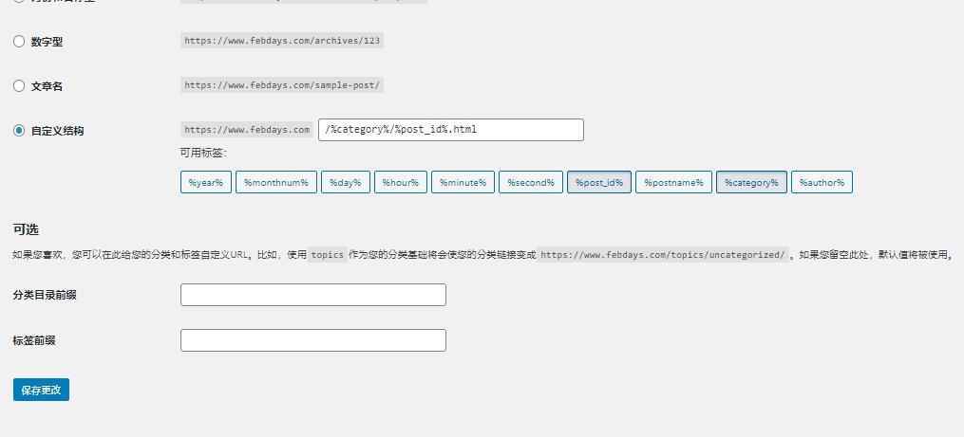Click the custom structure input field
964x437 pixels.
coord(450,130)
